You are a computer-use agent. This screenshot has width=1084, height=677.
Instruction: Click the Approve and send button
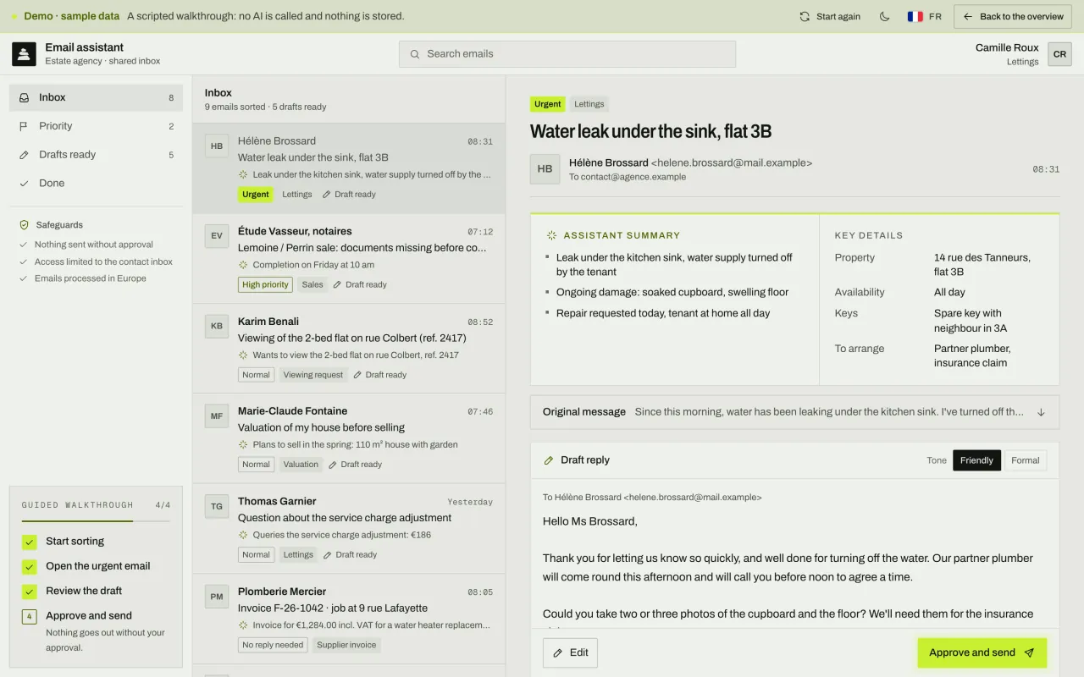982,652
